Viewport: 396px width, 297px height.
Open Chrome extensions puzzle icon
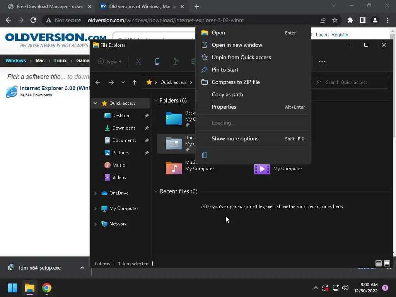coord(350,20)
